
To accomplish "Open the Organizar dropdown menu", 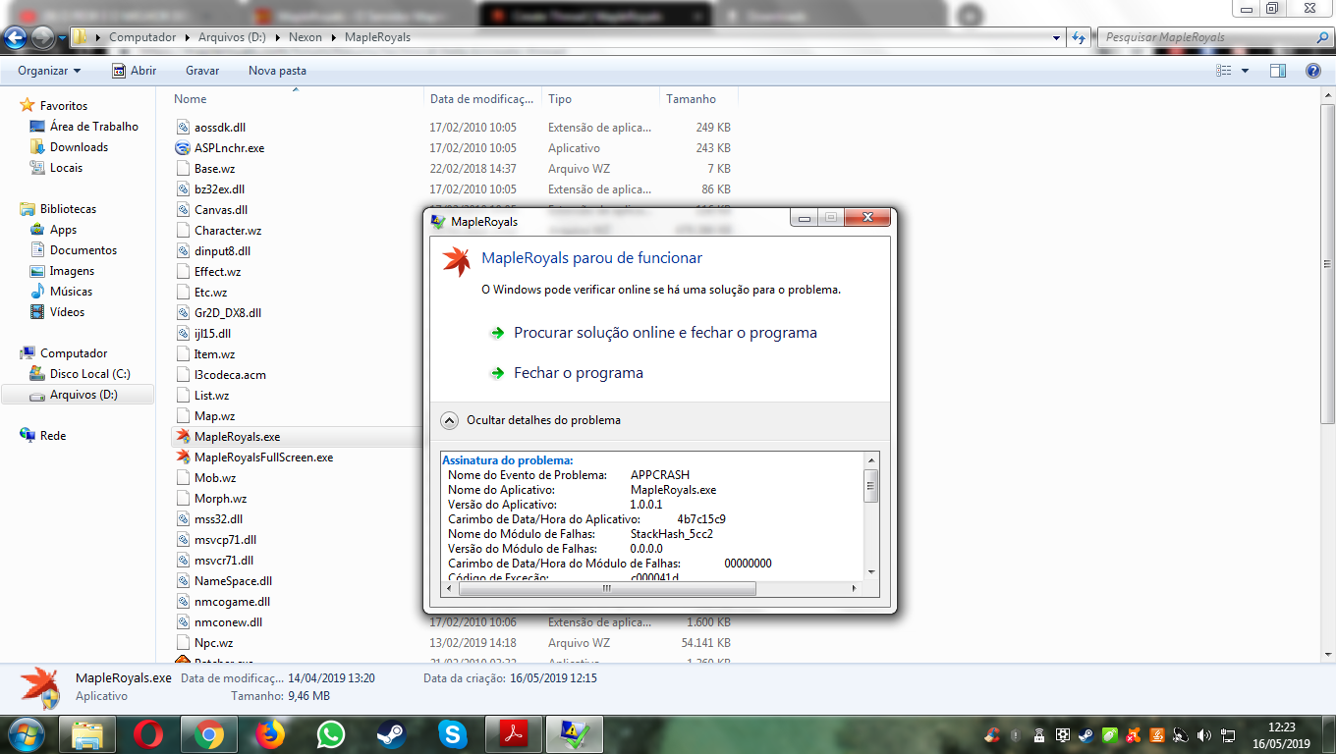I will pyautogui.click(x=49, y=71).
